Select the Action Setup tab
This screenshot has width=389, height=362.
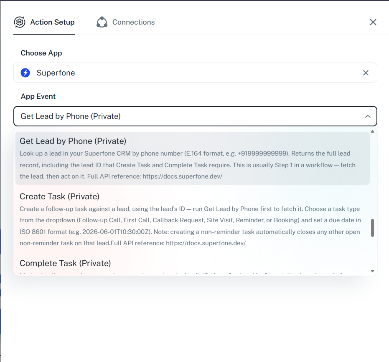click(x=44, y=22)
